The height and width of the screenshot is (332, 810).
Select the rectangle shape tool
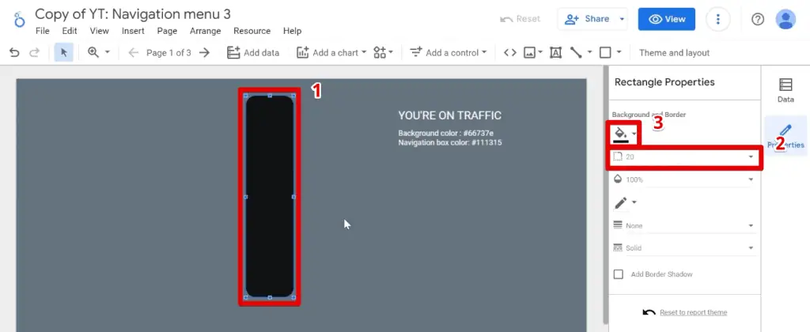point(605,53)
